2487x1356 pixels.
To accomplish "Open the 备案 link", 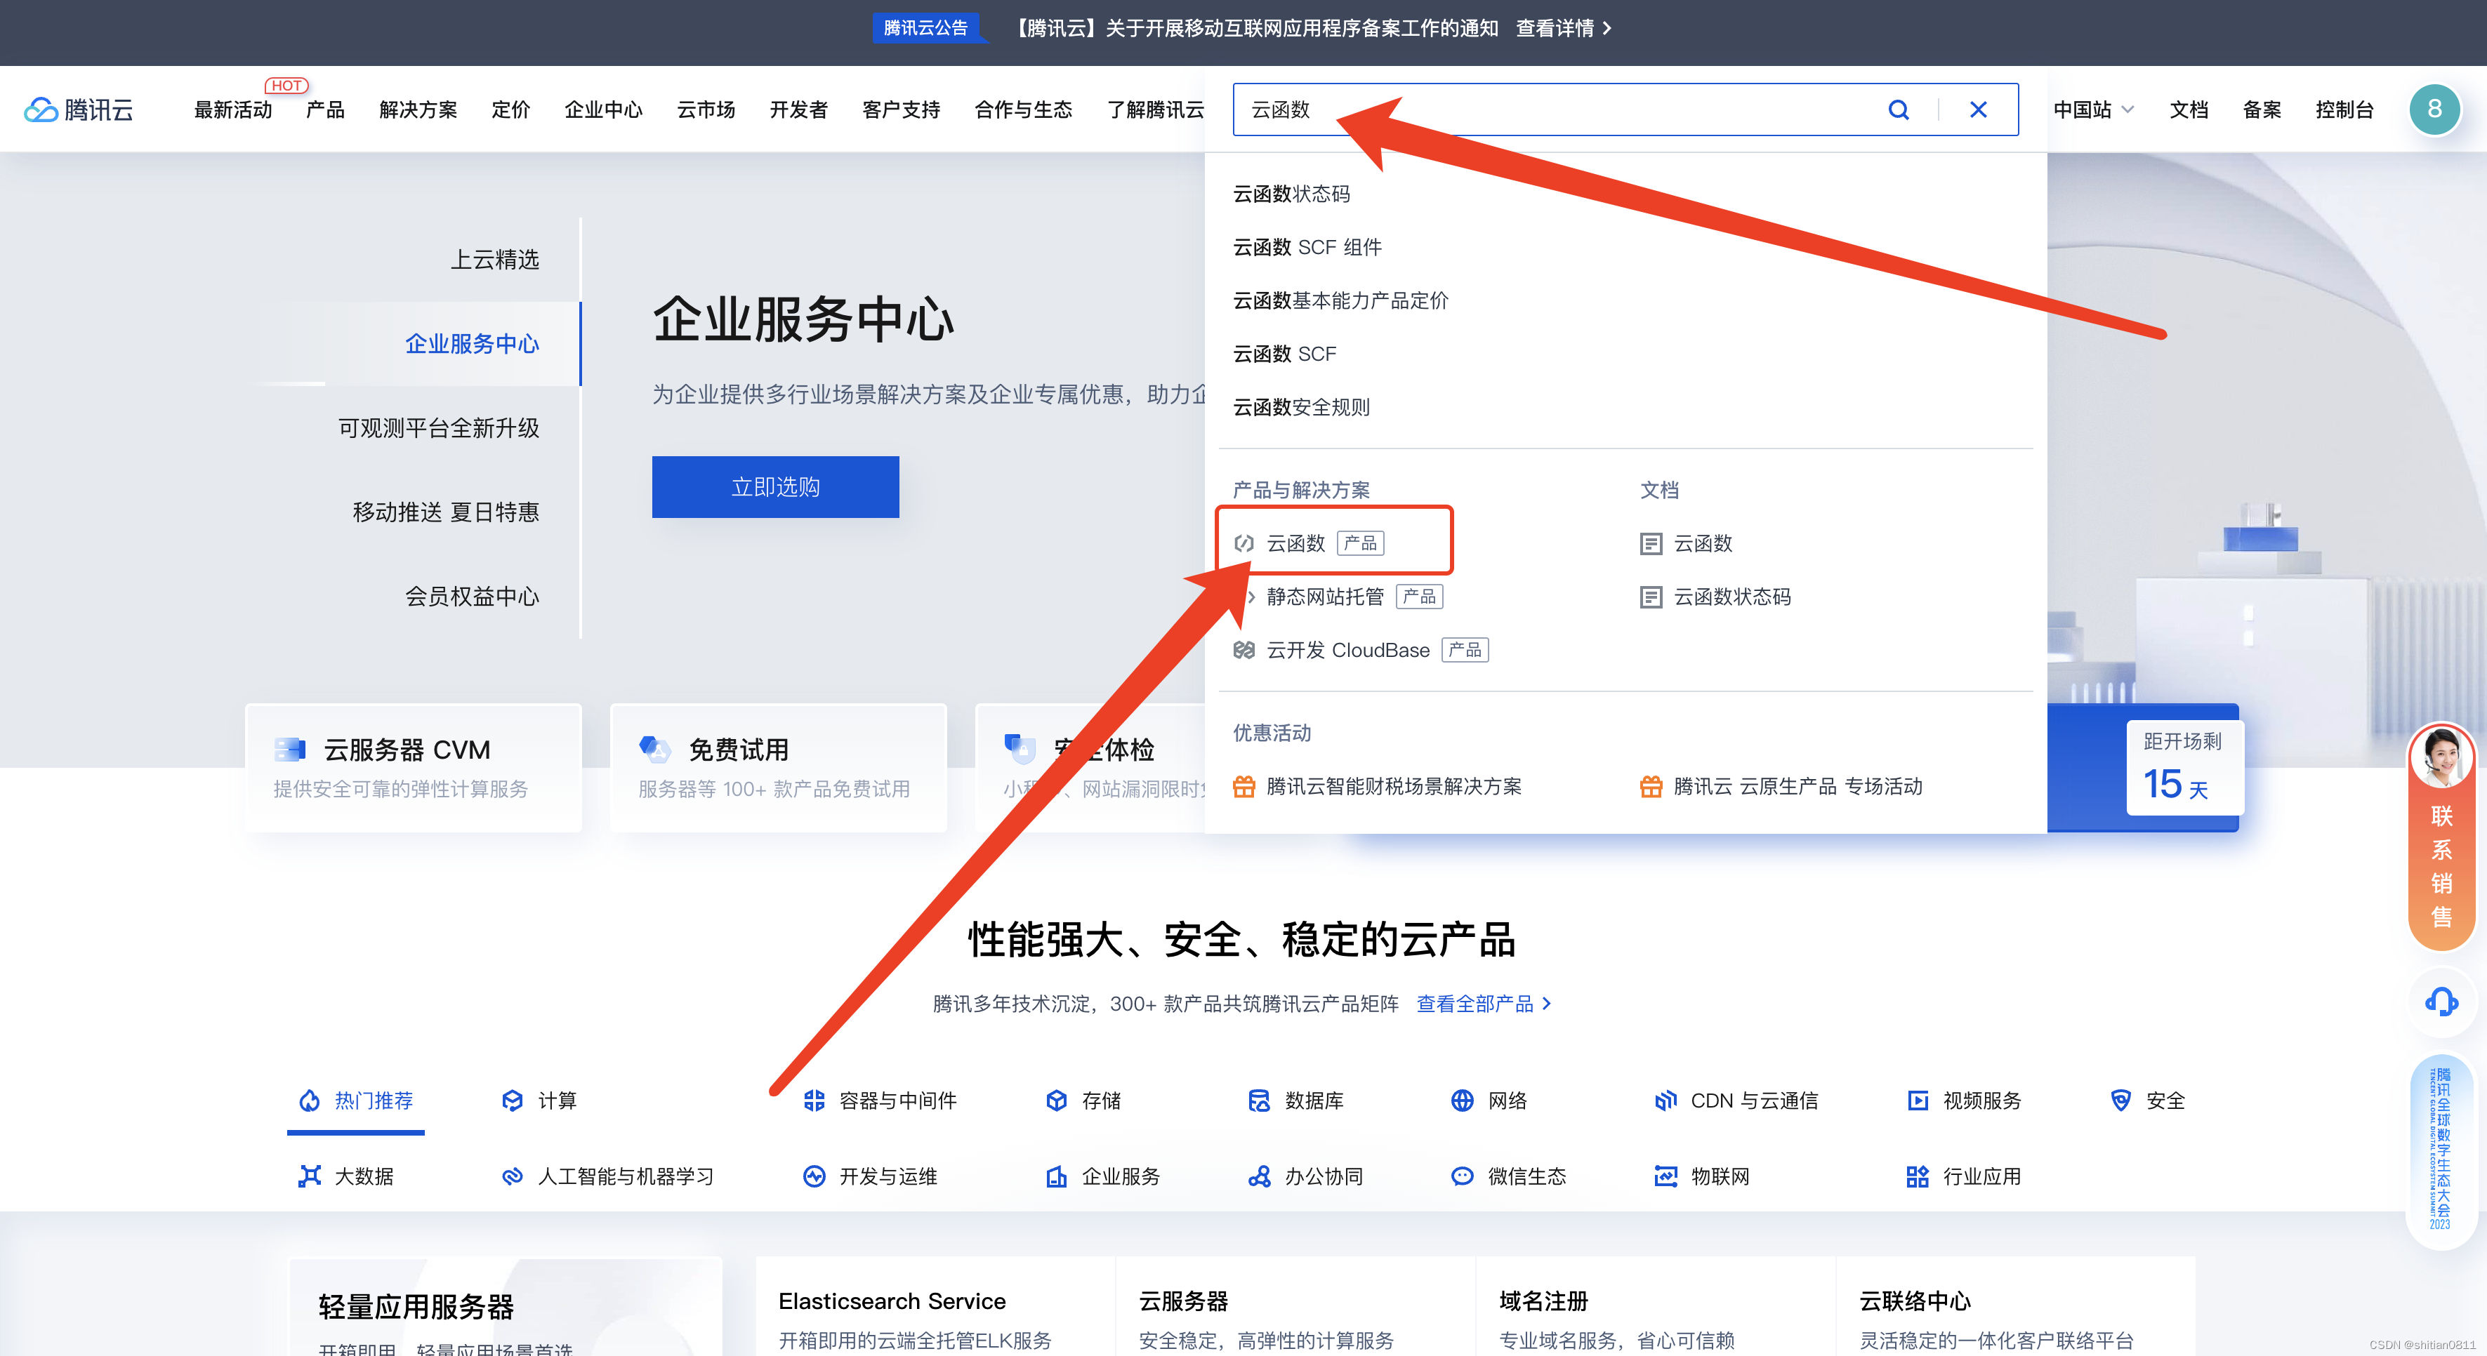I will tap(2261, 109).
